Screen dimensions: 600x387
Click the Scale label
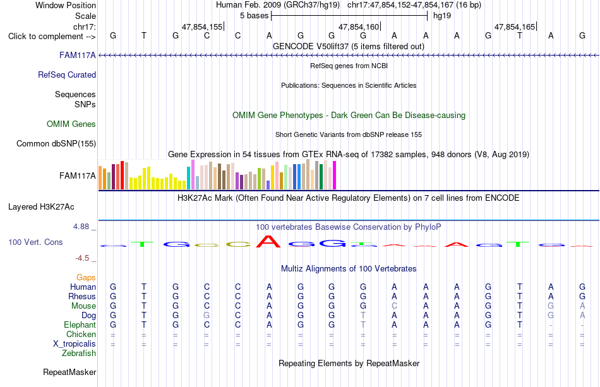coord(85,16)
